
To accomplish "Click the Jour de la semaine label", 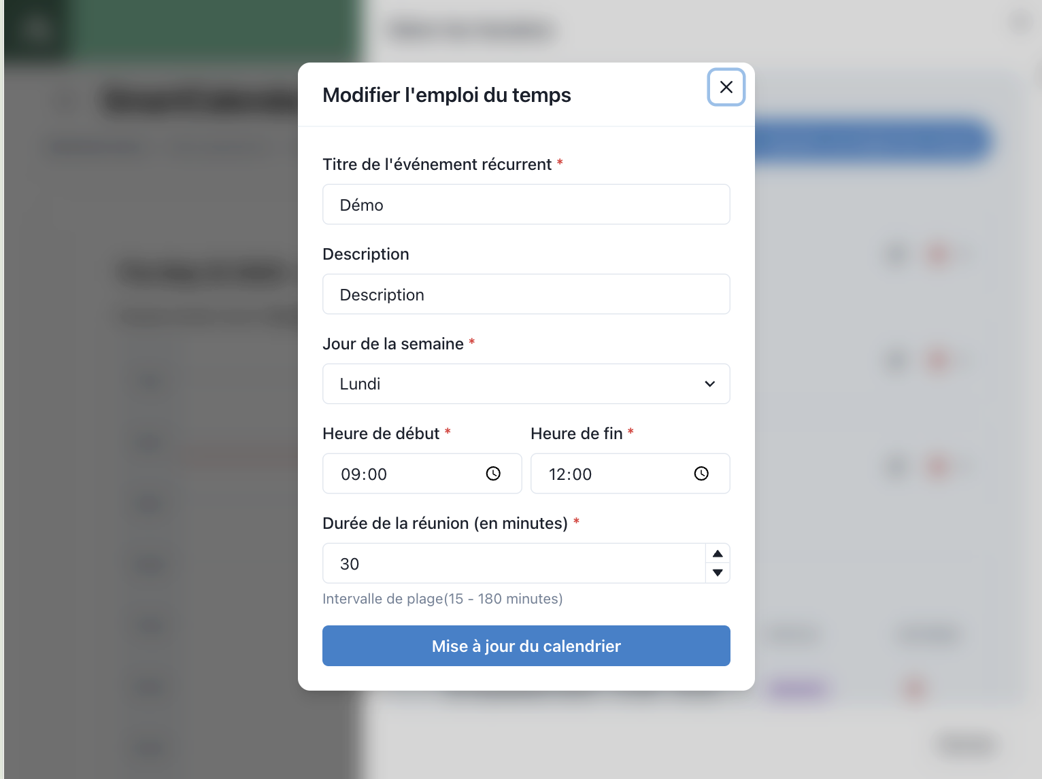I will (x=392, y=344).
